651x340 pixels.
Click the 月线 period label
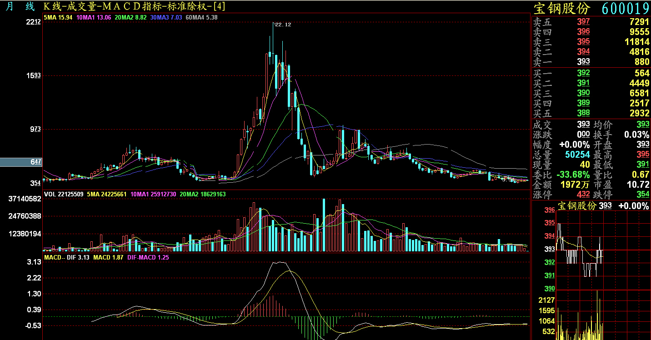tap(20, 6)
